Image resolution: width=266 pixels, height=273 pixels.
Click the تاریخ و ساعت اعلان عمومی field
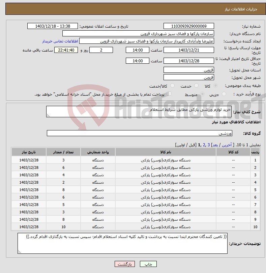(53, 26)
